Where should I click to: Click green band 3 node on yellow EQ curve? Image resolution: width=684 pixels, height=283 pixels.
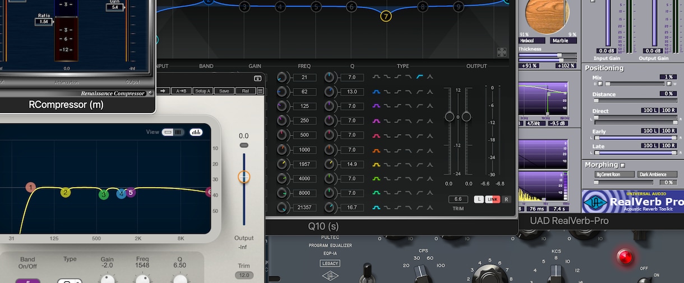tap(104, 194)
